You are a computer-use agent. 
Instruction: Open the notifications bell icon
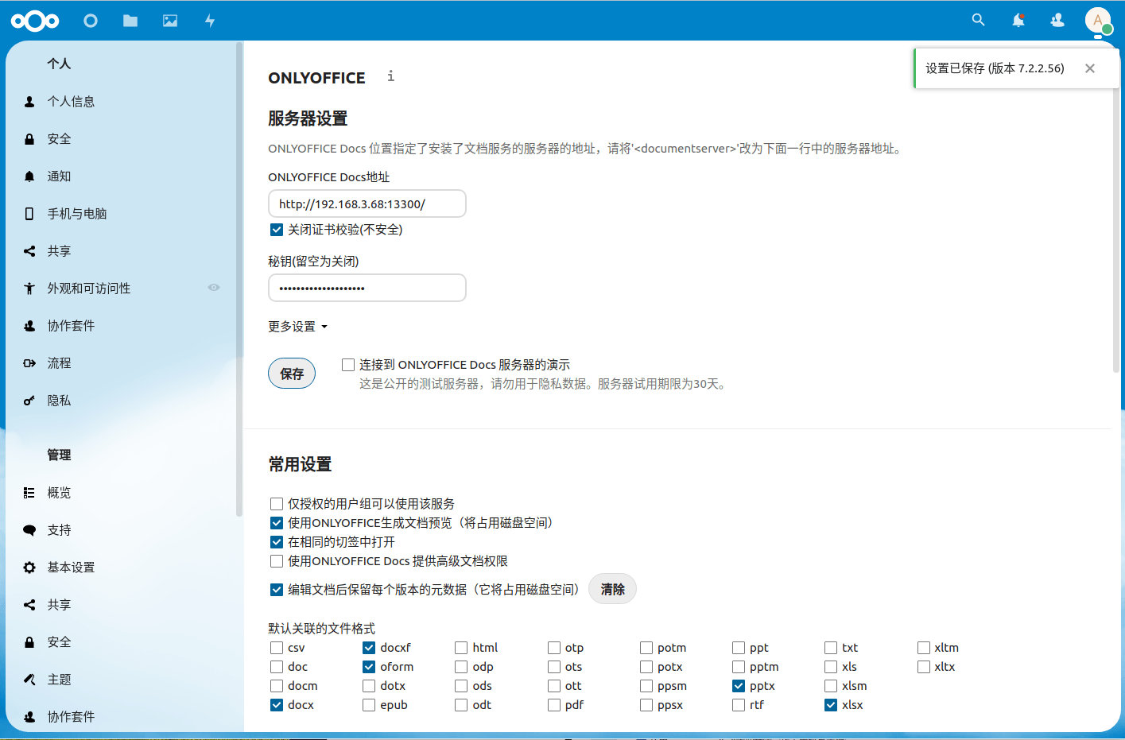coord(1018,20)
